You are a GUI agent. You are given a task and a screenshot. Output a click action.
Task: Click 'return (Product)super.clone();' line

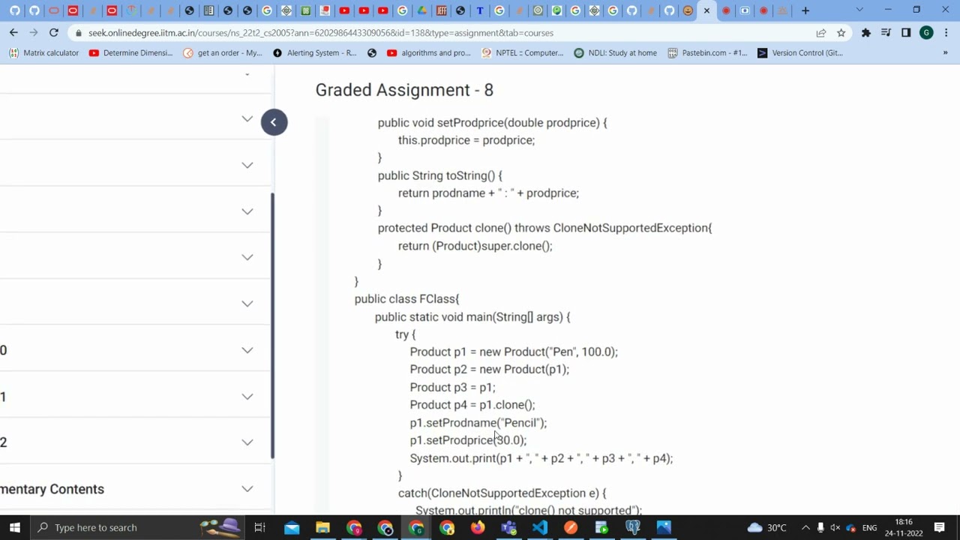click(x=475, y=246)
